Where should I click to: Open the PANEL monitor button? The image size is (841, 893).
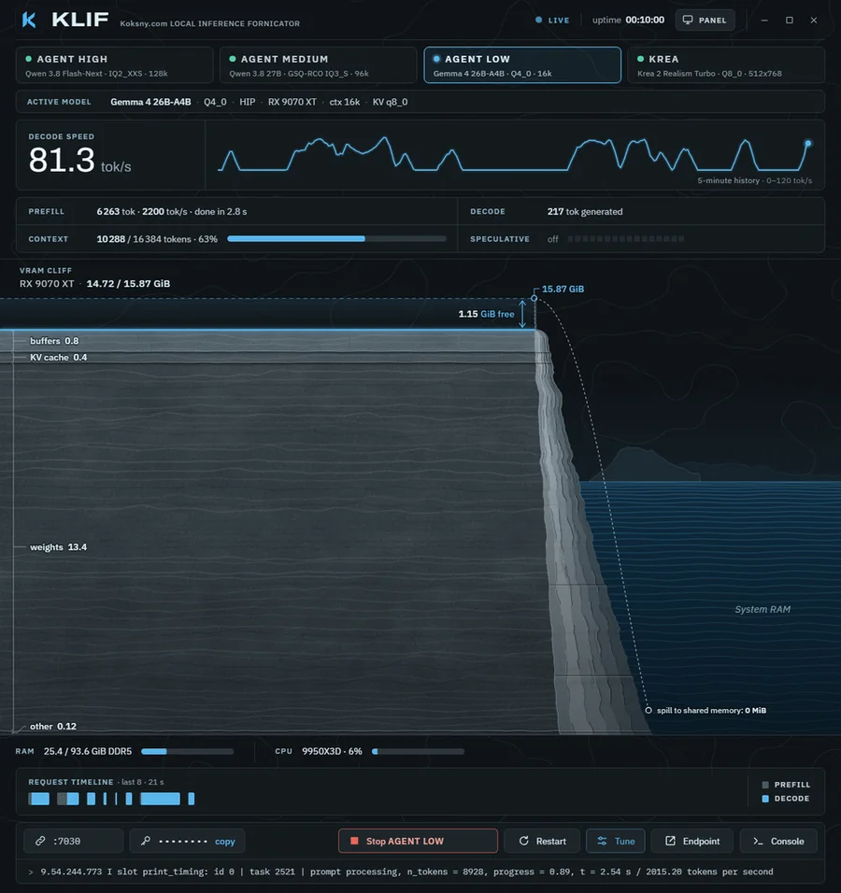[705, 20]
